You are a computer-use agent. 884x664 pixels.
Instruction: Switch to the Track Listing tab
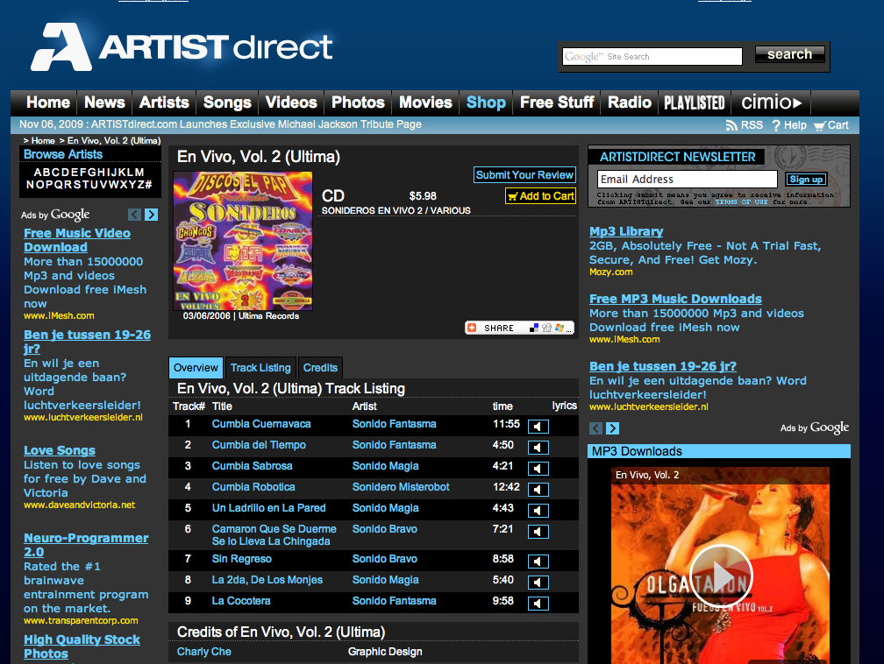coord(260,368)
